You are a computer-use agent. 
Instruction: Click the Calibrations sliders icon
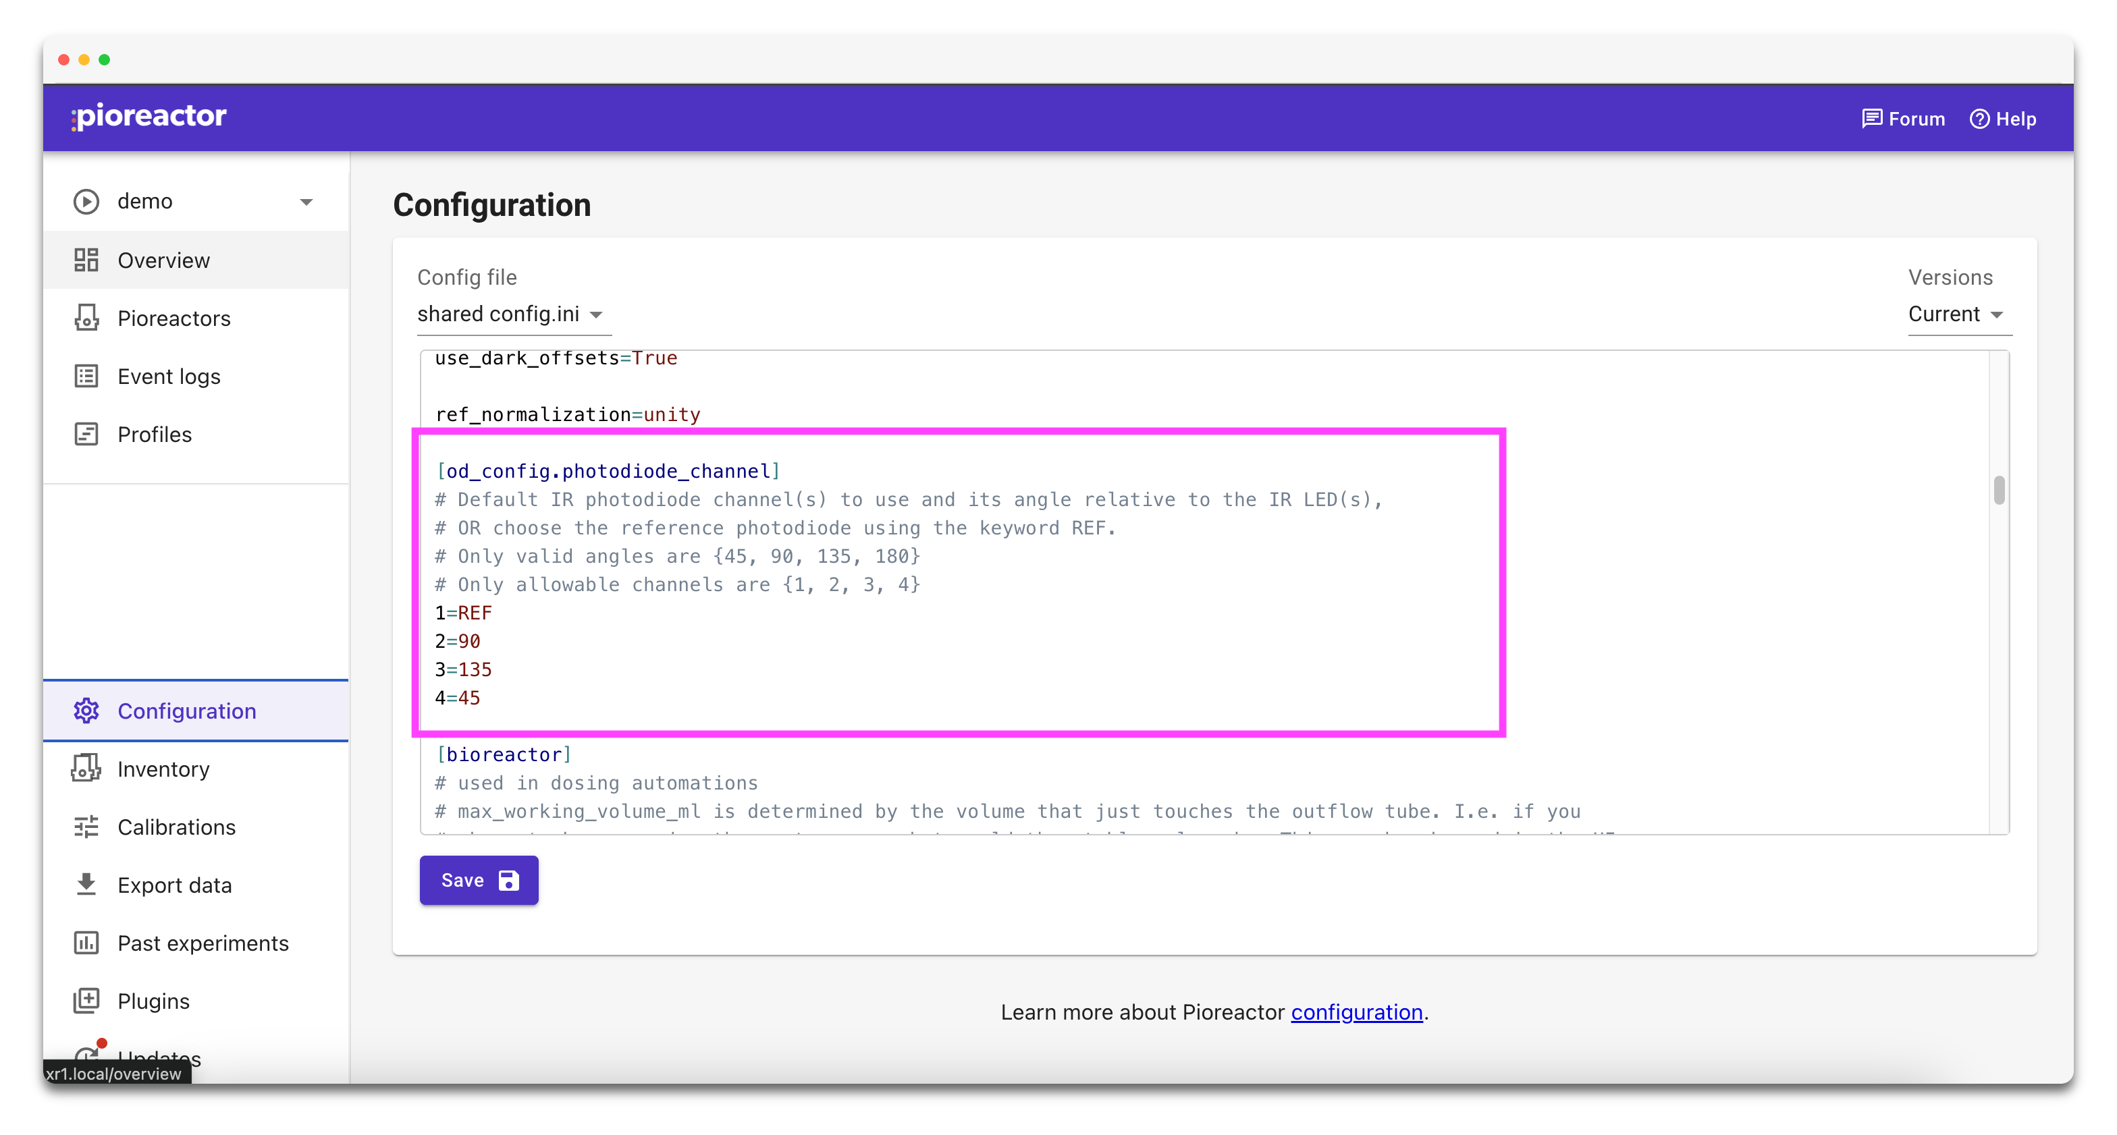(x=86, y=827)
